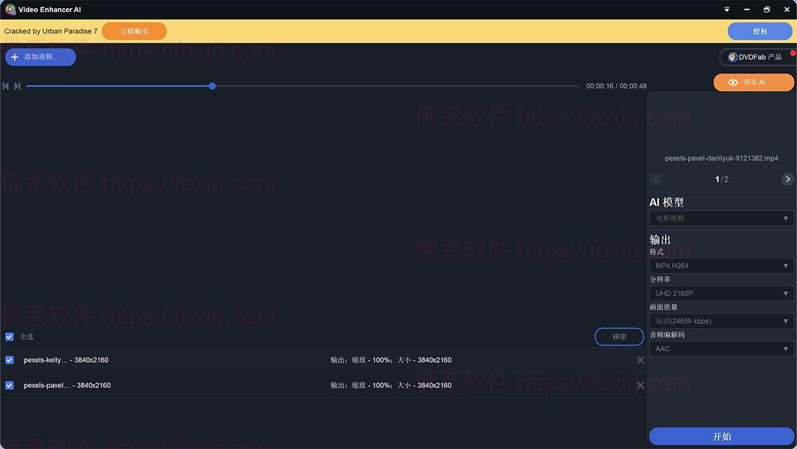Click the 添加视频 add video button
This screenshot has width=797, height=449.
41,57
